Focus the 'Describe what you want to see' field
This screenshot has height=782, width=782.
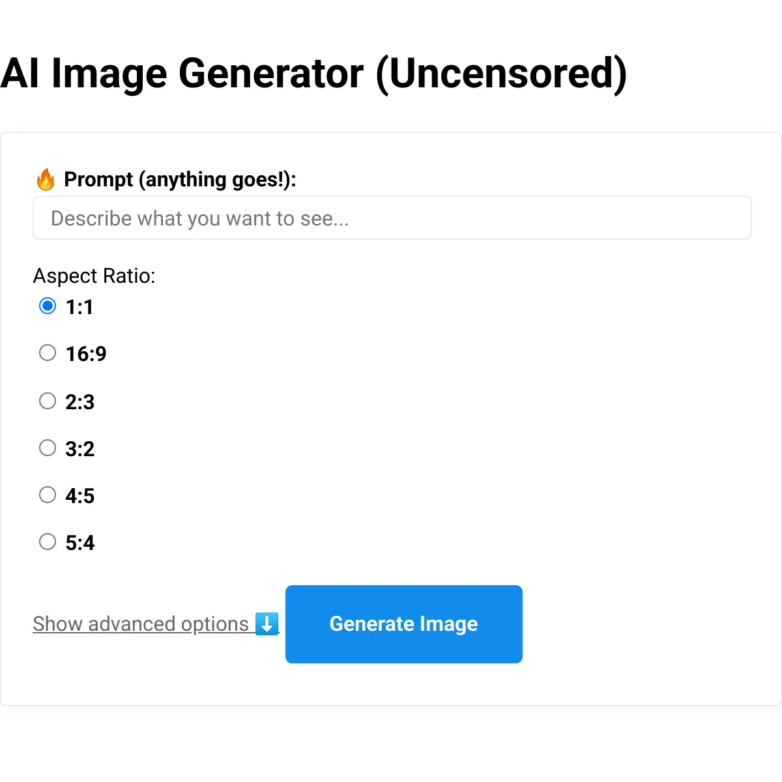tap(392, 218)
